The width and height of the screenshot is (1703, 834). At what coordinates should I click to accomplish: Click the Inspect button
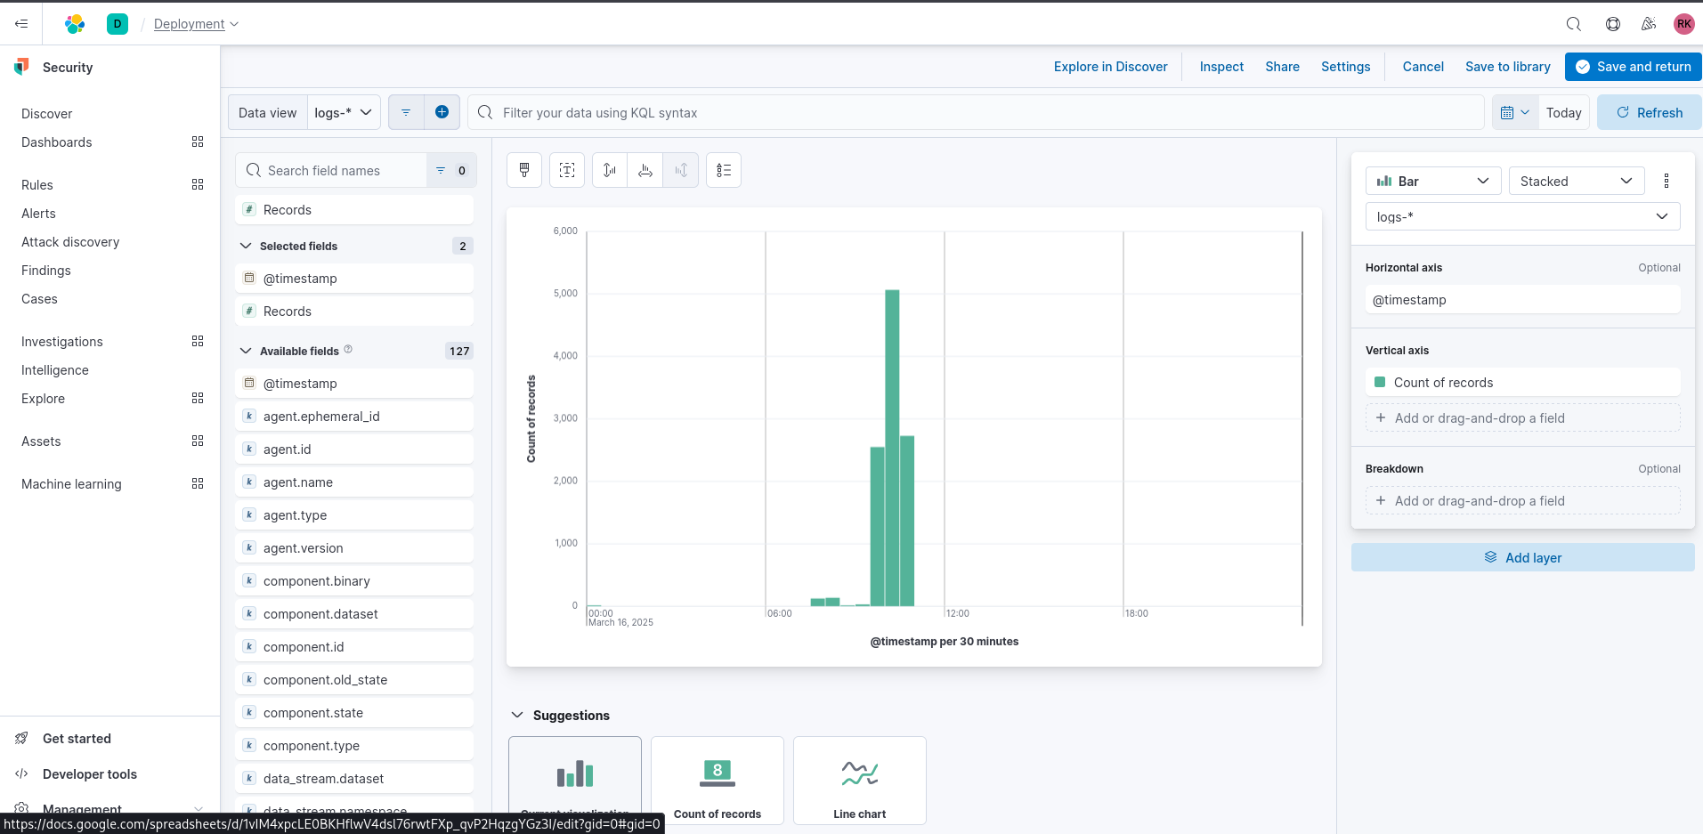coord(1221,66)
